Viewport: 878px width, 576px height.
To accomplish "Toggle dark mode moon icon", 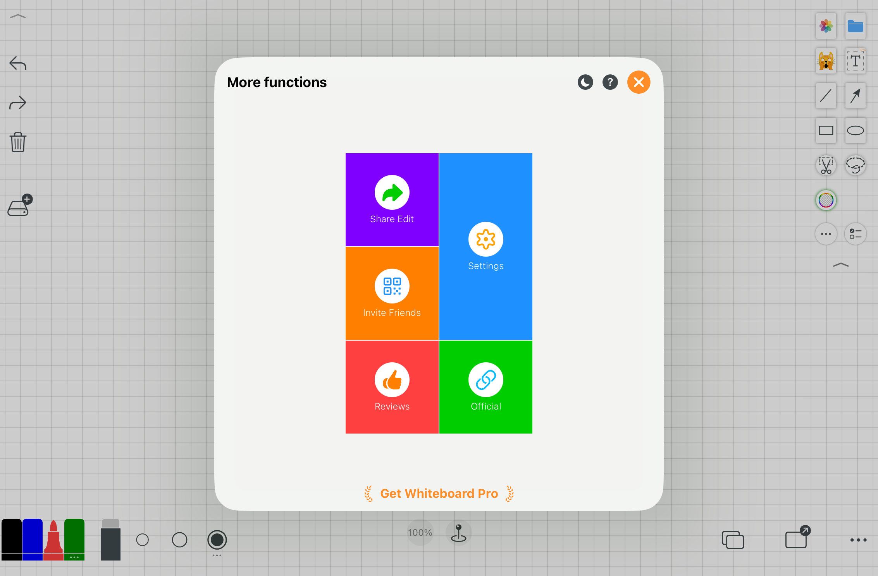I will [585, 82].
